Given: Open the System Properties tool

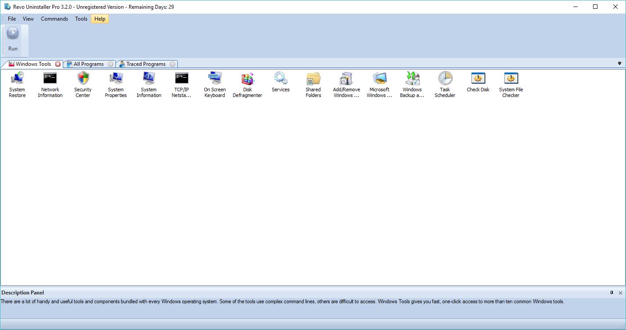Looking at the screenshot, I should pos(115,84).
